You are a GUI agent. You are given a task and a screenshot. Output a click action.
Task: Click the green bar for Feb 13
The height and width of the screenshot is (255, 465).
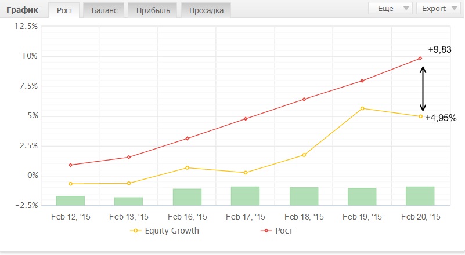tap(128, 202)
